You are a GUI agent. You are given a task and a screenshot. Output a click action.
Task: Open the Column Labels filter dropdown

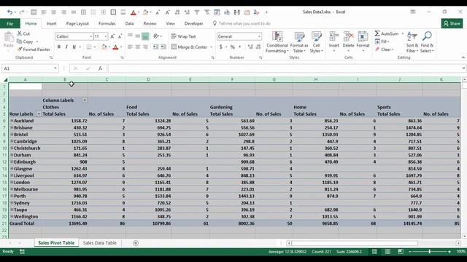[x=85, y=100]
